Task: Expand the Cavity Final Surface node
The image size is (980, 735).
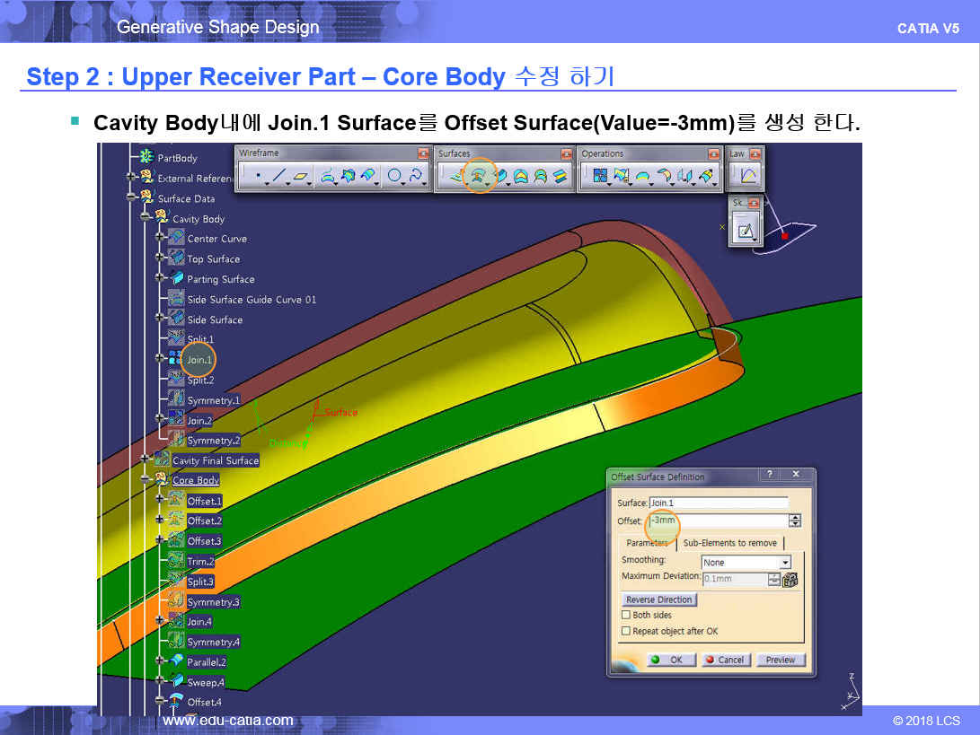Action: (x=145, y=459)
